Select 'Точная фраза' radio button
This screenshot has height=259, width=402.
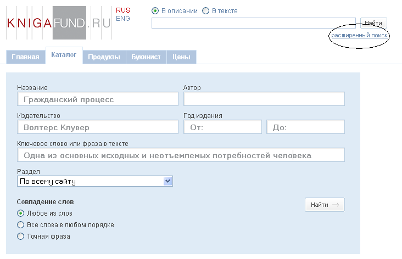point(20,236)
